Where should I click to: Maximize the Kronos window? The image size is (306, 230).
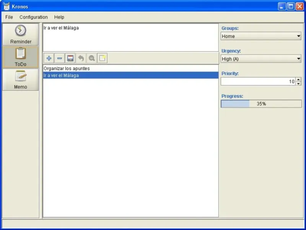click(291, 7)
